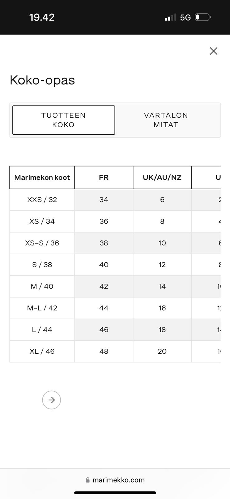Click the right arrow scroll button
230x499 pixels.
tap(51, 400)
